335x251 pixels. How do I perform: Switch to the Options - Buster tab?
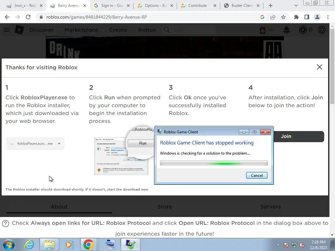tap(155, 6)
